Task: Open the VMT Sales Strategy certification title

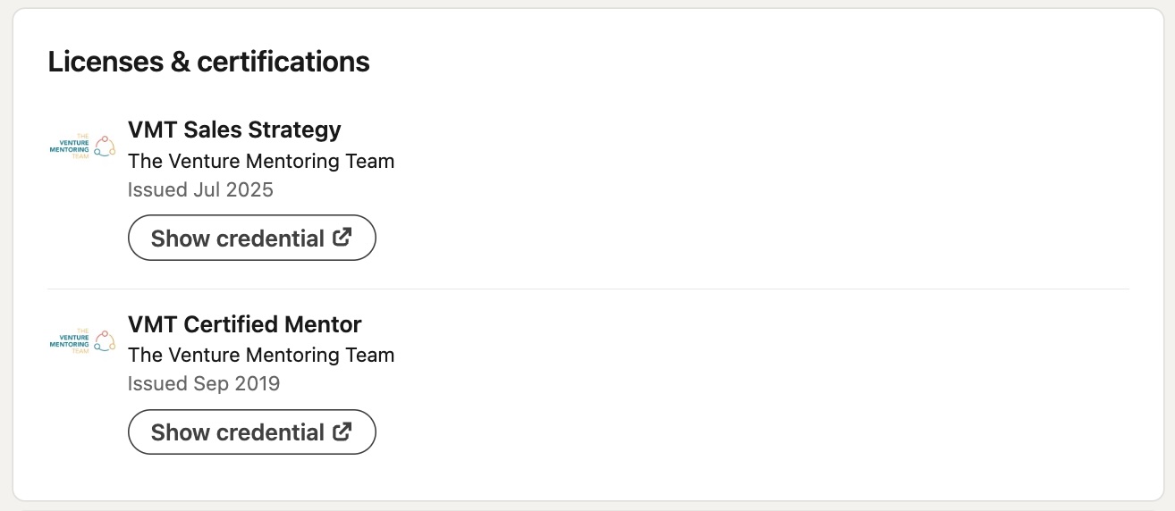Action: [234, 130]
